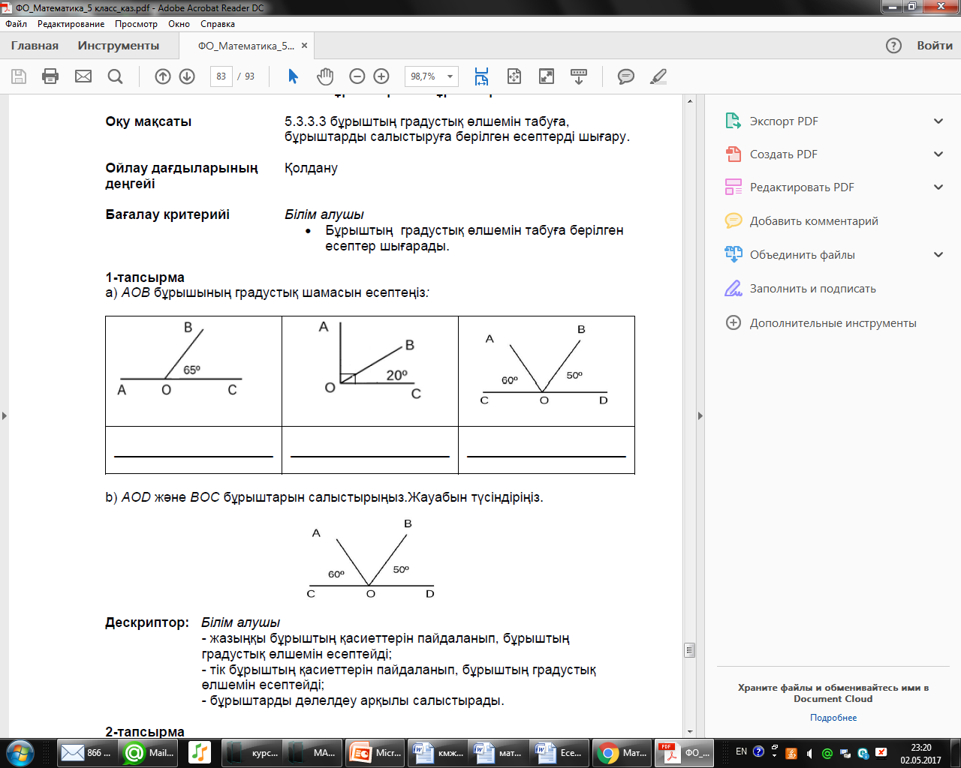Open the Find text magnifier tool

[x=115, y=76]
